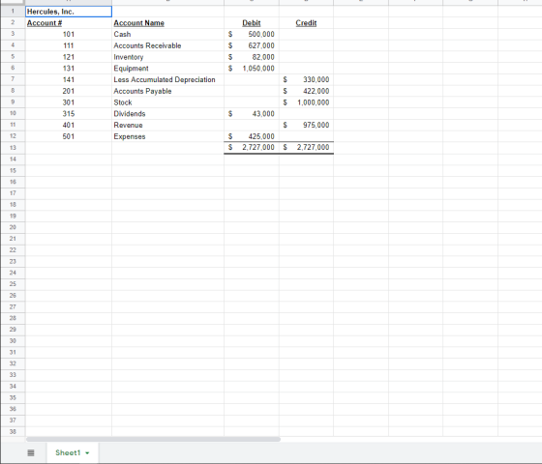Viewport: 542px width, 464px height.
Task: Select the Dividends cell
Action: coord(167,114)
